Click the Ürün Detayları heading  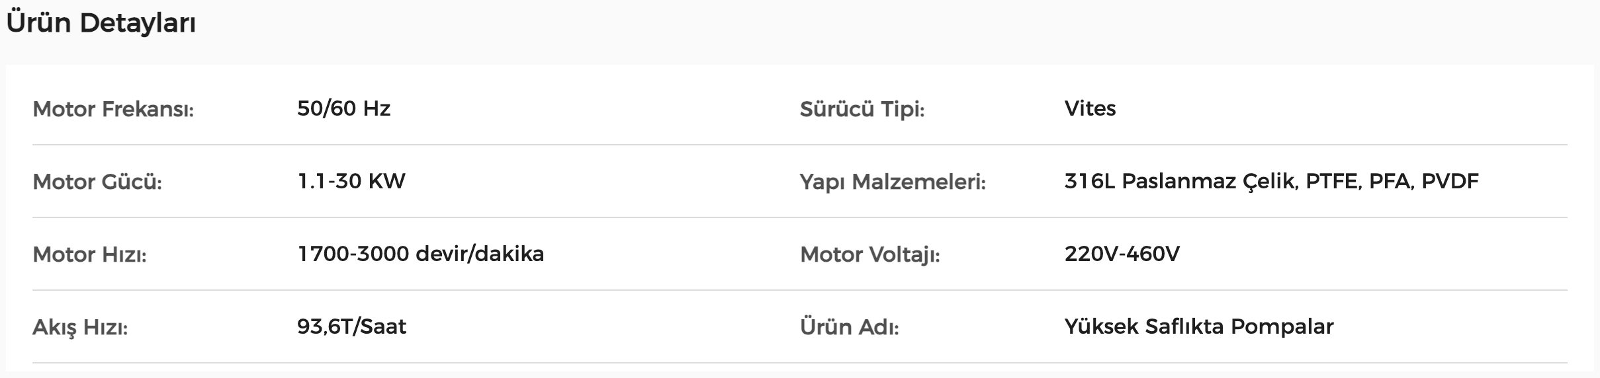click(101, 24)
